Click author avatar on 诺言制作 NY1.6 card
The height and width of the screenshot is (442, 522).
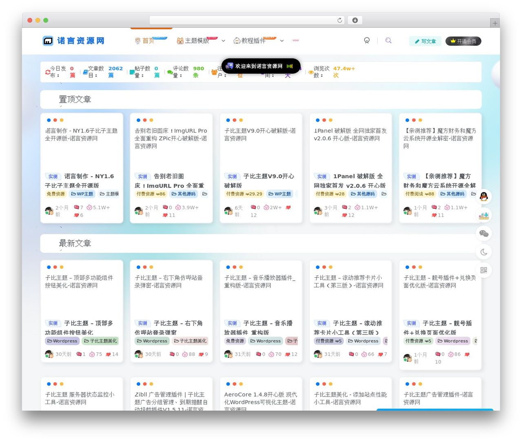[x=49, y=211]
